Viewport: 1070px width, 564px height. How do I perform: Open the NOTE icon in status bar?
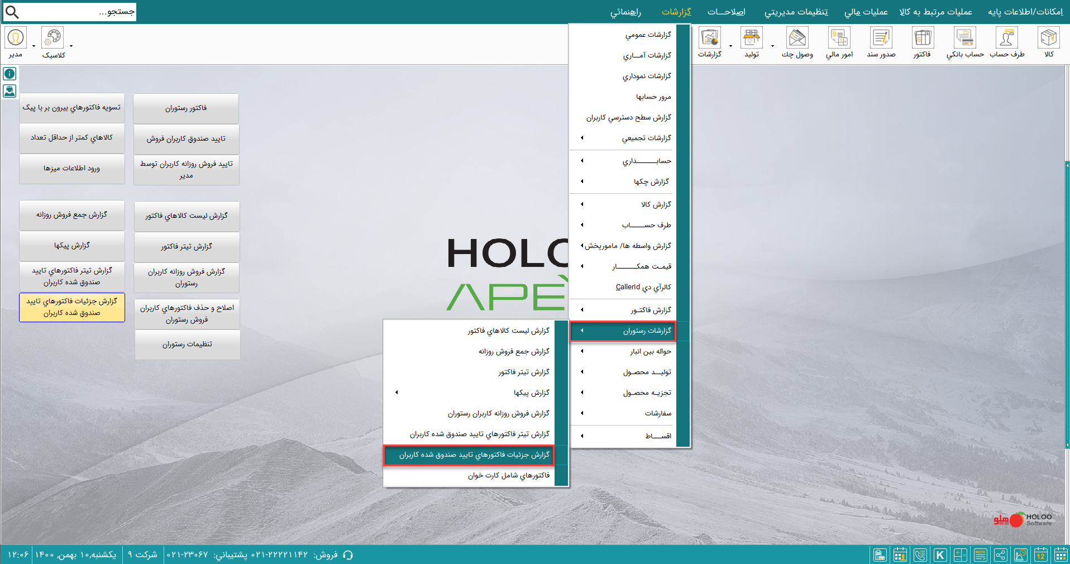click(981, 555)
